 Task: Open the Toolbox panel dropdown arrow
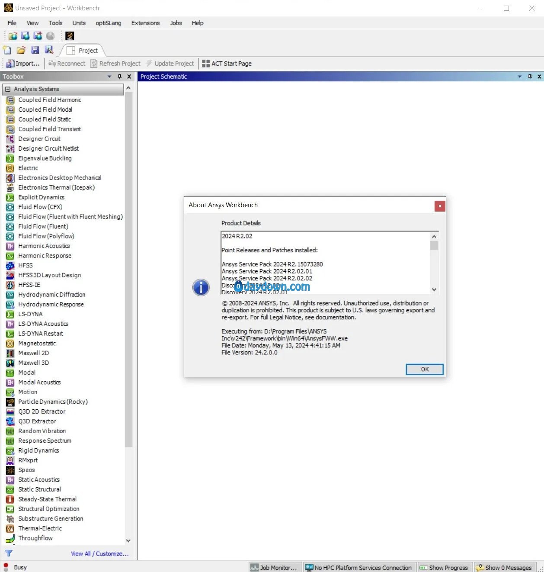coord(109,77)
